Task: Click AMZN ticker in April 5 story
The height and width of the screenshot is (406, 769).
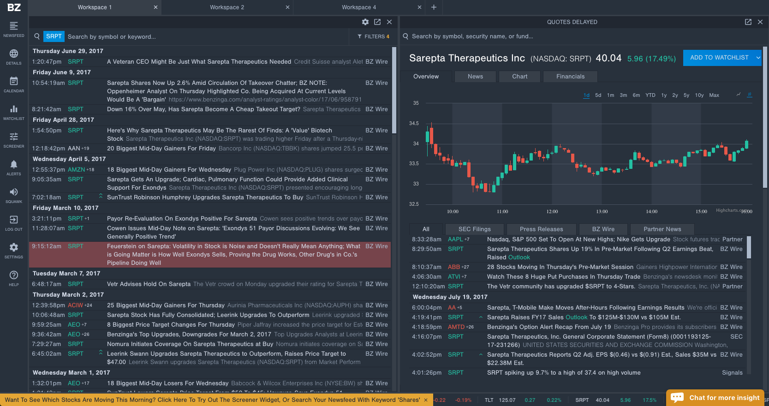Action: click(76, 170)
